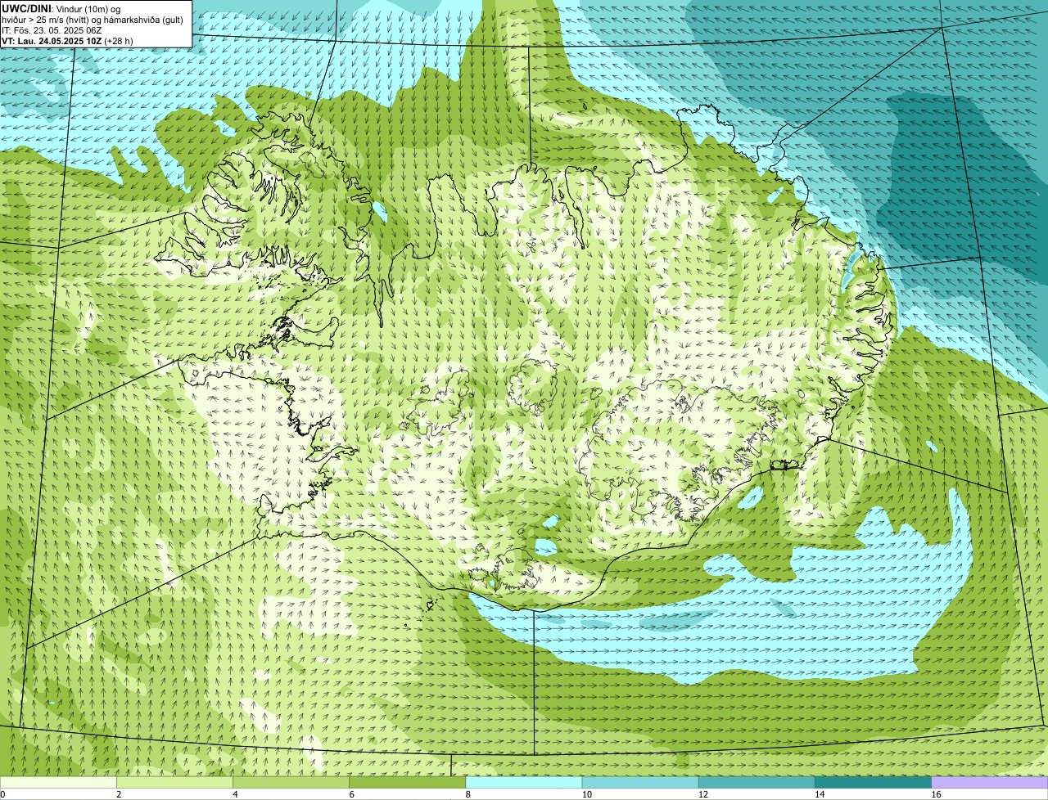Image resolution: width=1048 pixels, height=800 pixels.
Task: Click the 12–14 m/s legend swatch
Action: click(x=757, y=782)
